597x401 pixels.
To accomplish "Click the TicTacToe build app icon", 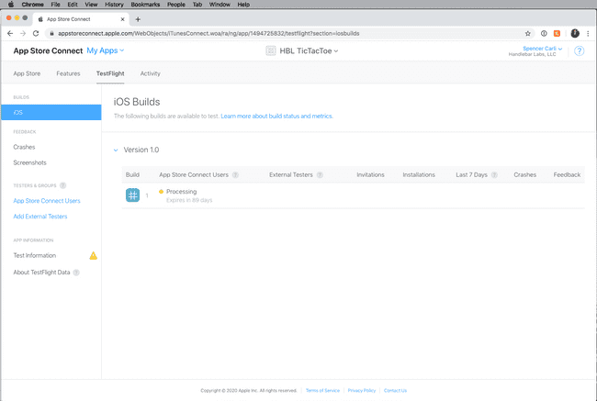I will [x=132, y=195].
